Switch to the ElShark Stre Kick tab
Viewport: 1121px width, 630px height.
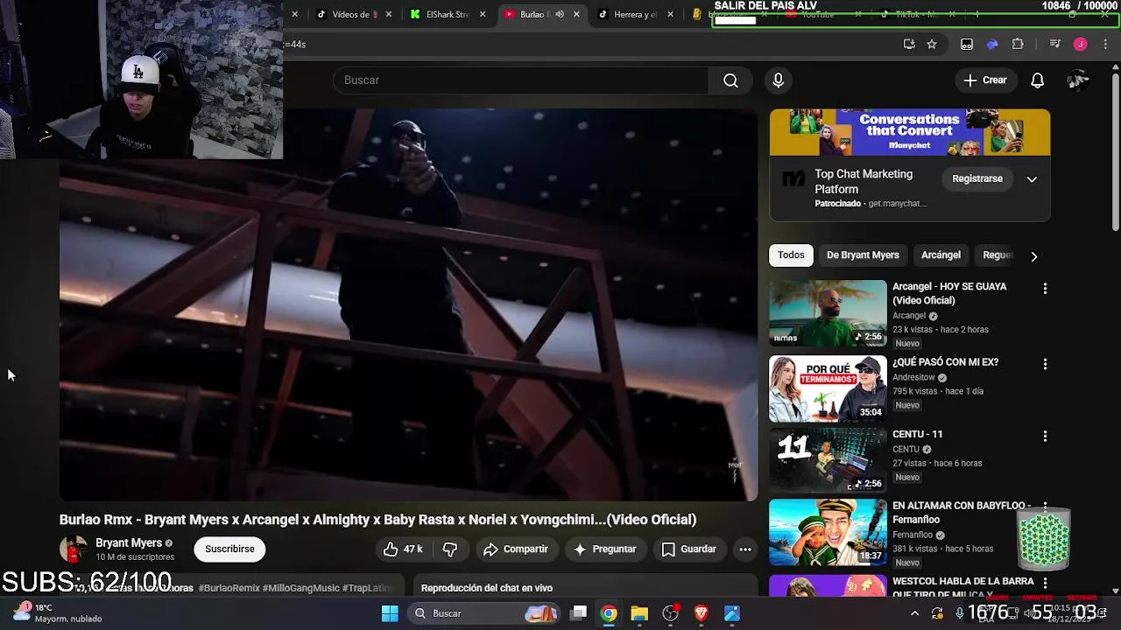click(x=447, y=14)
